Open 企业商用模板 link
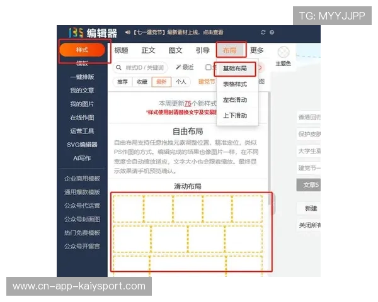 coord(82,179)
